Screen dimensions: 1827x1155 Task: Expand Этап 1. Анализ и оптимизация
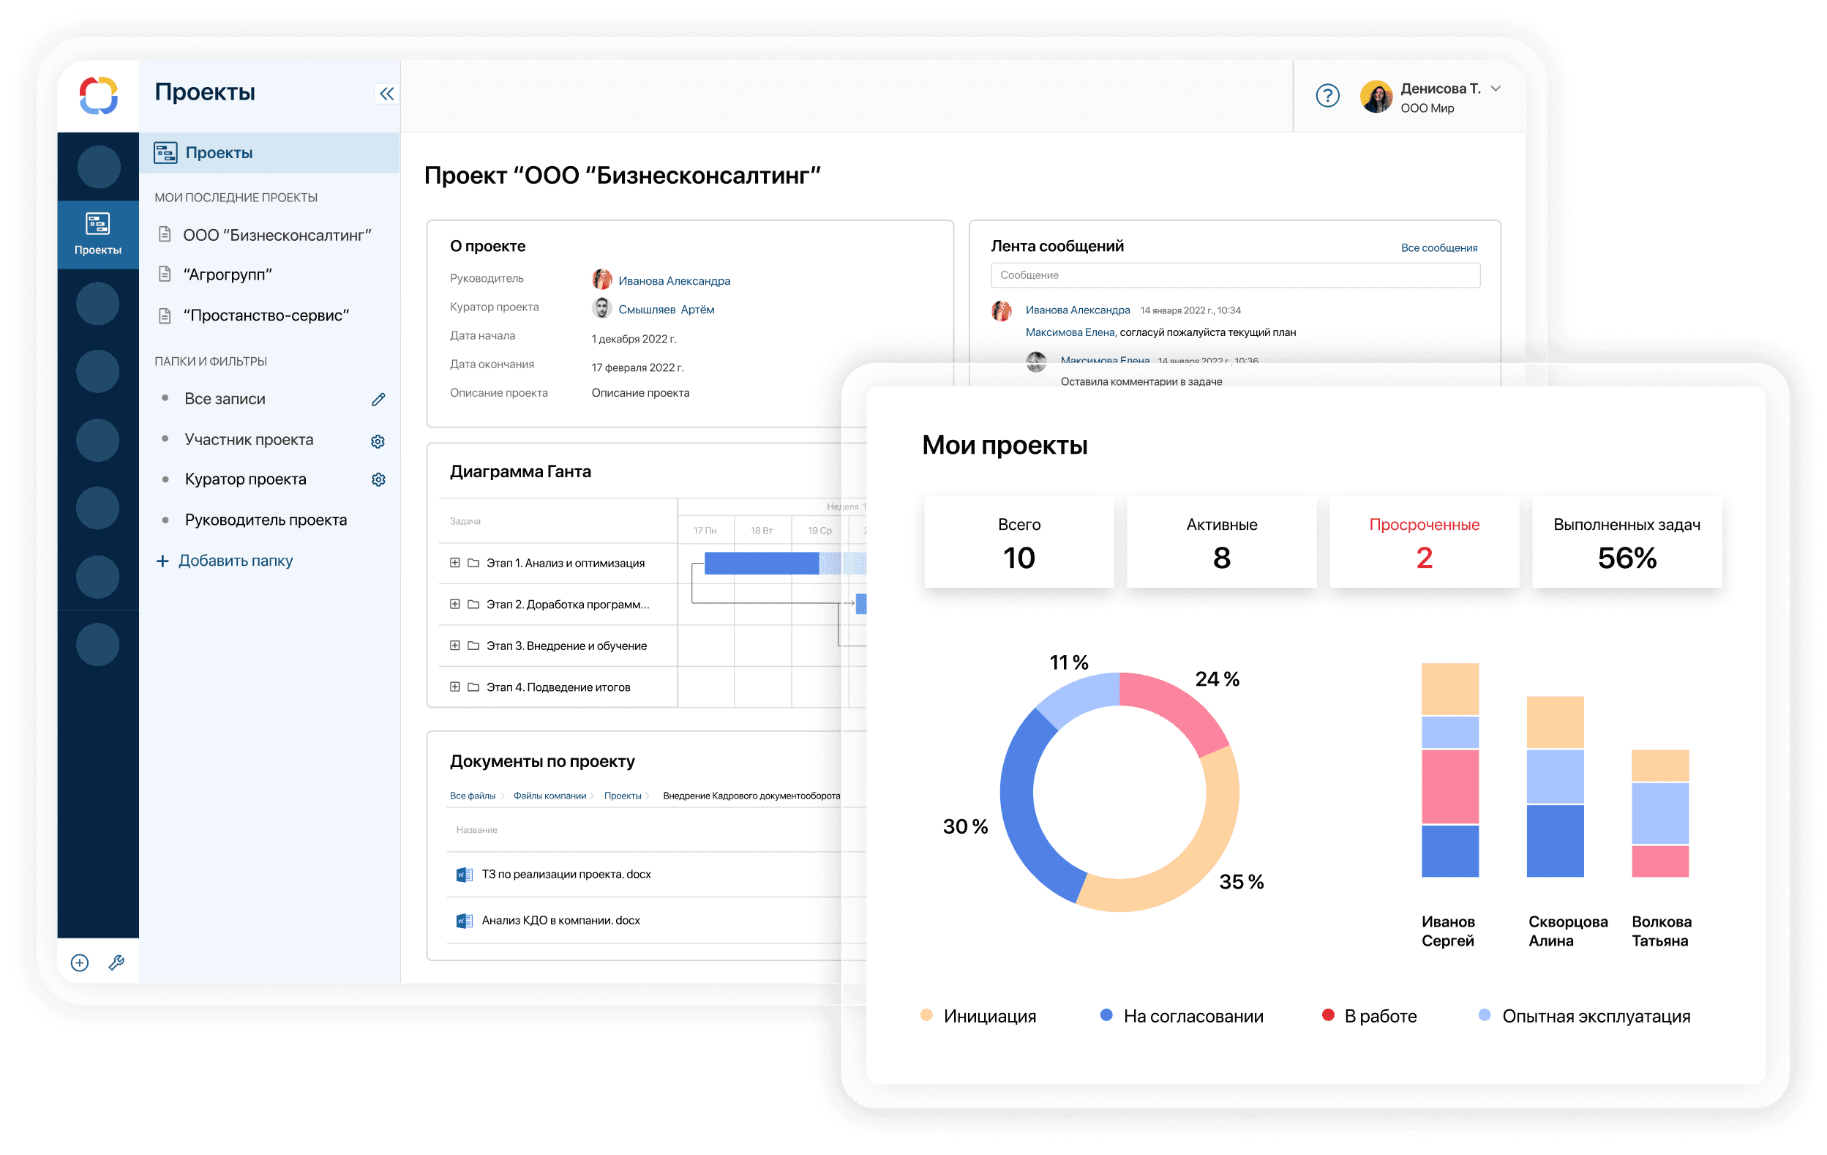454,563
